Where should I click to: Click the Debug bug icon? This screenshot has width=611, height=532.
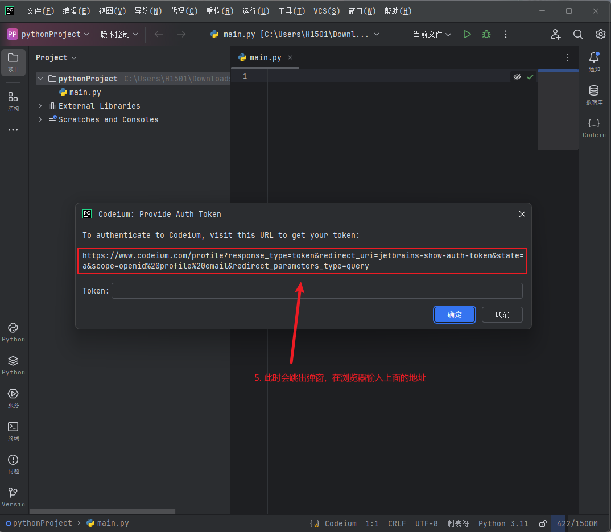486,34
